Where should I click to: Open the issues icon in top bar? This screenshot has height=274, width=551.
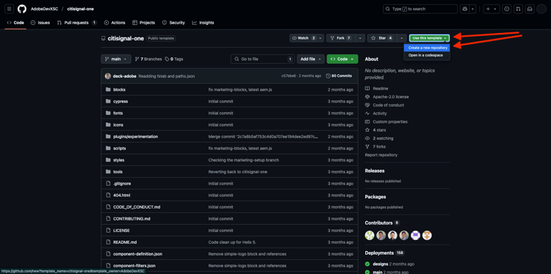click(x=506, y=9)
